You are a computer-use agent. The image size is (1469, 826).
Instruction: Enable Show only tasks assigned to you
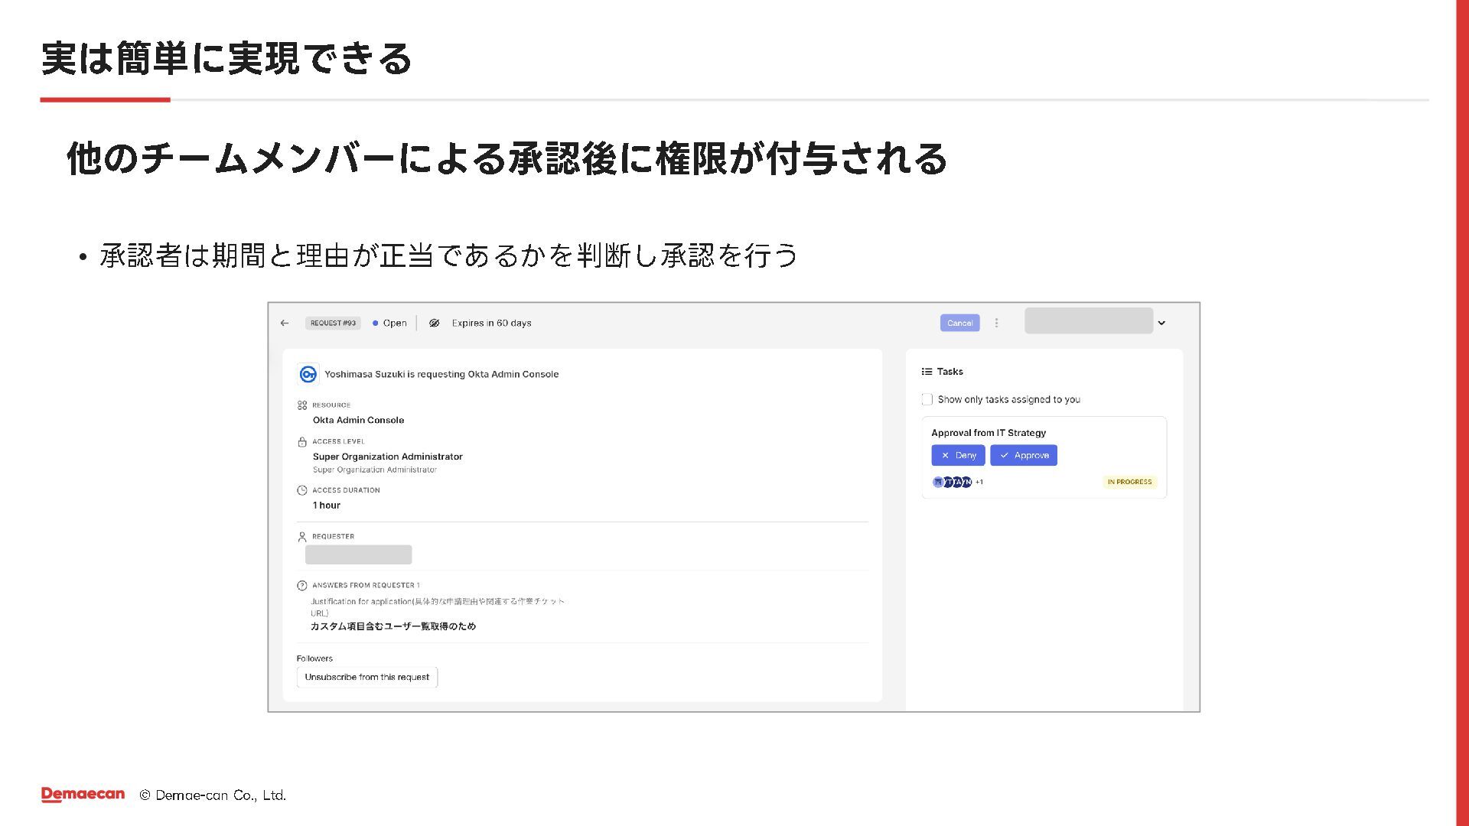tap(927, 399)
